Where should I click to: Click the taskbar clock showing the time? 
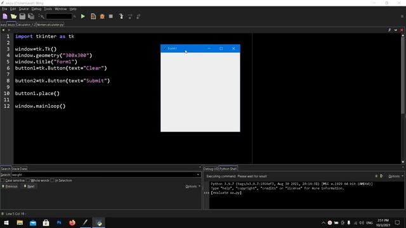tap(383, 222)
